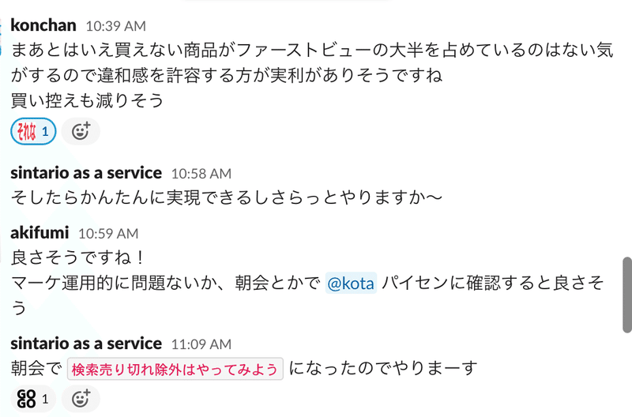Add reaction next to GO GO emoji
The image size is (632, 417).
pyautogui.click(x=81, y=399)
